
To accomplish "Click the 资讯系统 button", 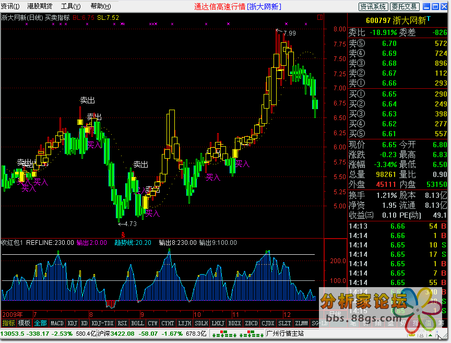I will click(x=373, y=7).
